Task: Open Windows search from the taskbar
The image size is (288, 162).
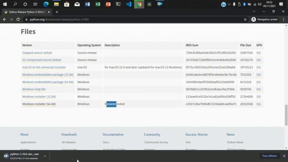Action: [x=15, y=4]
